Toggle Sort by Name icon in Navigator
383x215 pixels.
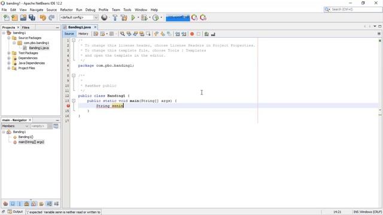point(49,204)
